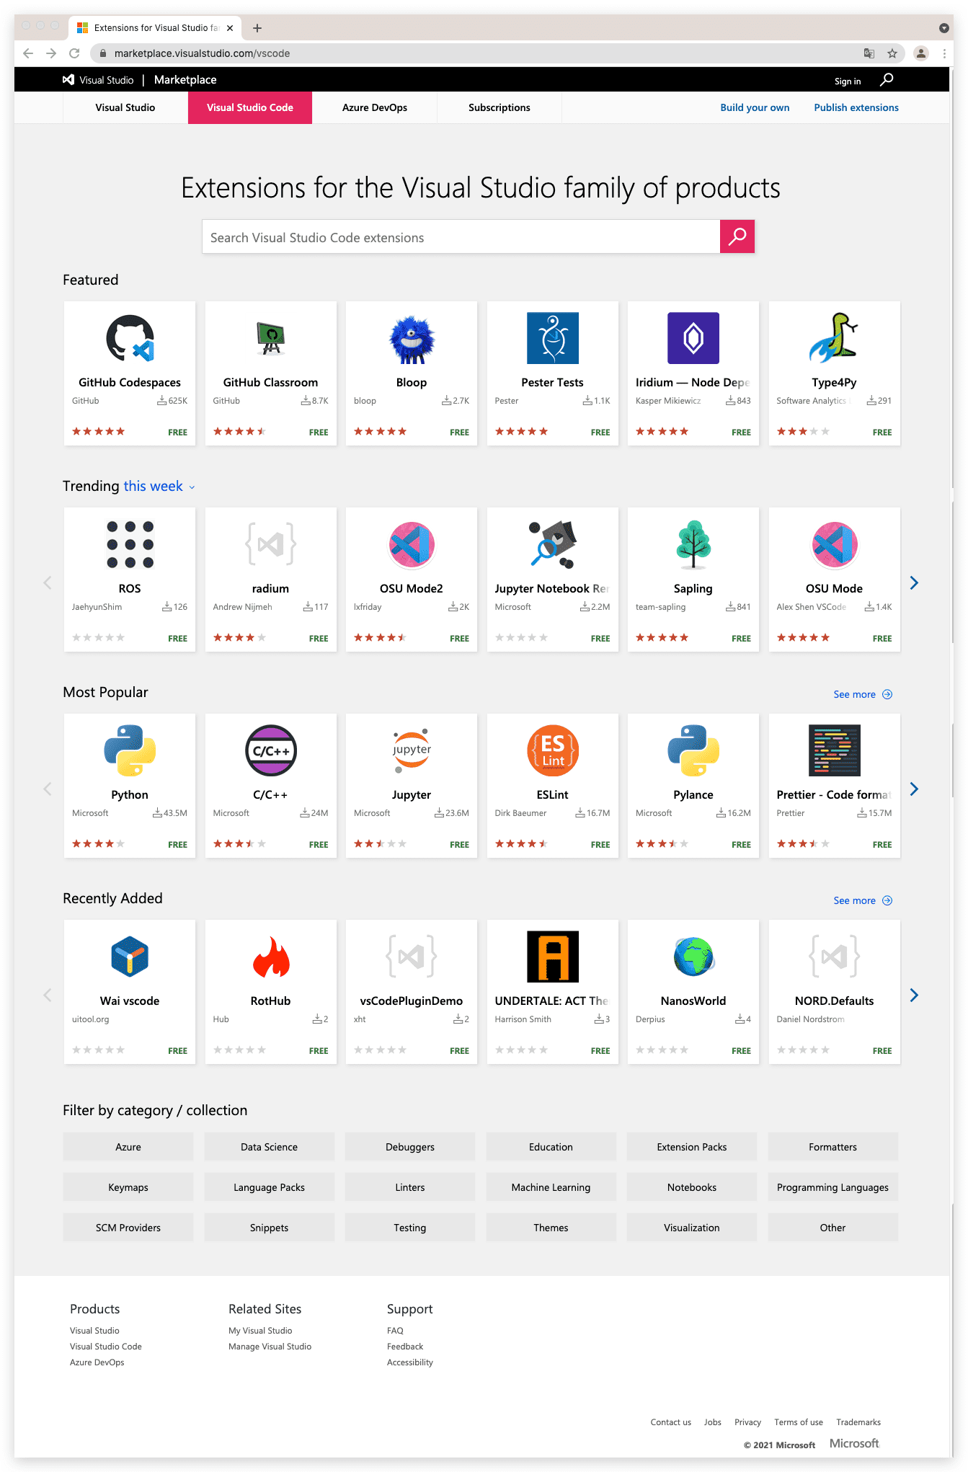Select the Visual Studio Code tab

250,107
